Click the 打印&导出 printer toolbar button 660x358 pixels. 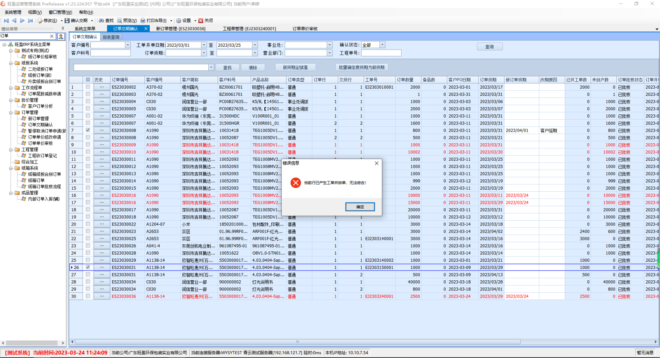click(154, 21)
